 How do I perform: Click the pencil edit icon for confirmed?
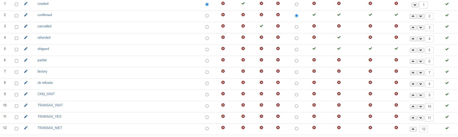26,15
